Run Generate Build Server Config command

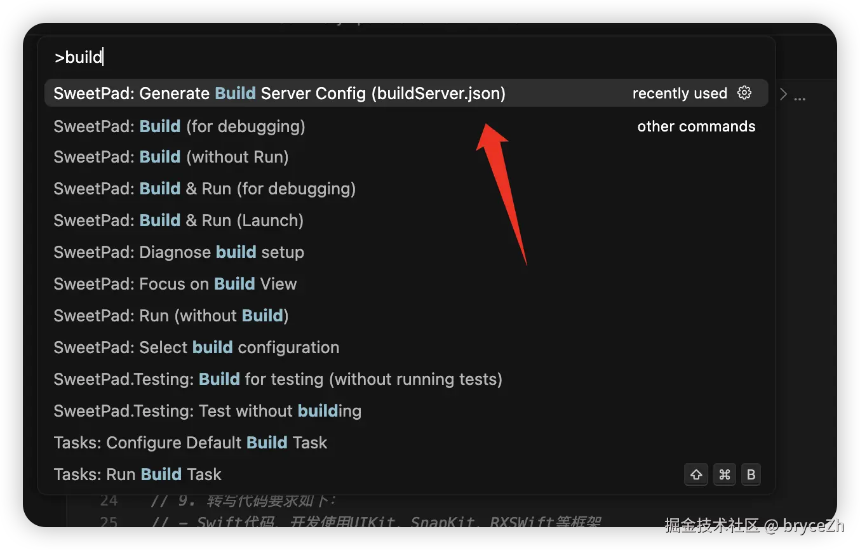pos(279,93)
